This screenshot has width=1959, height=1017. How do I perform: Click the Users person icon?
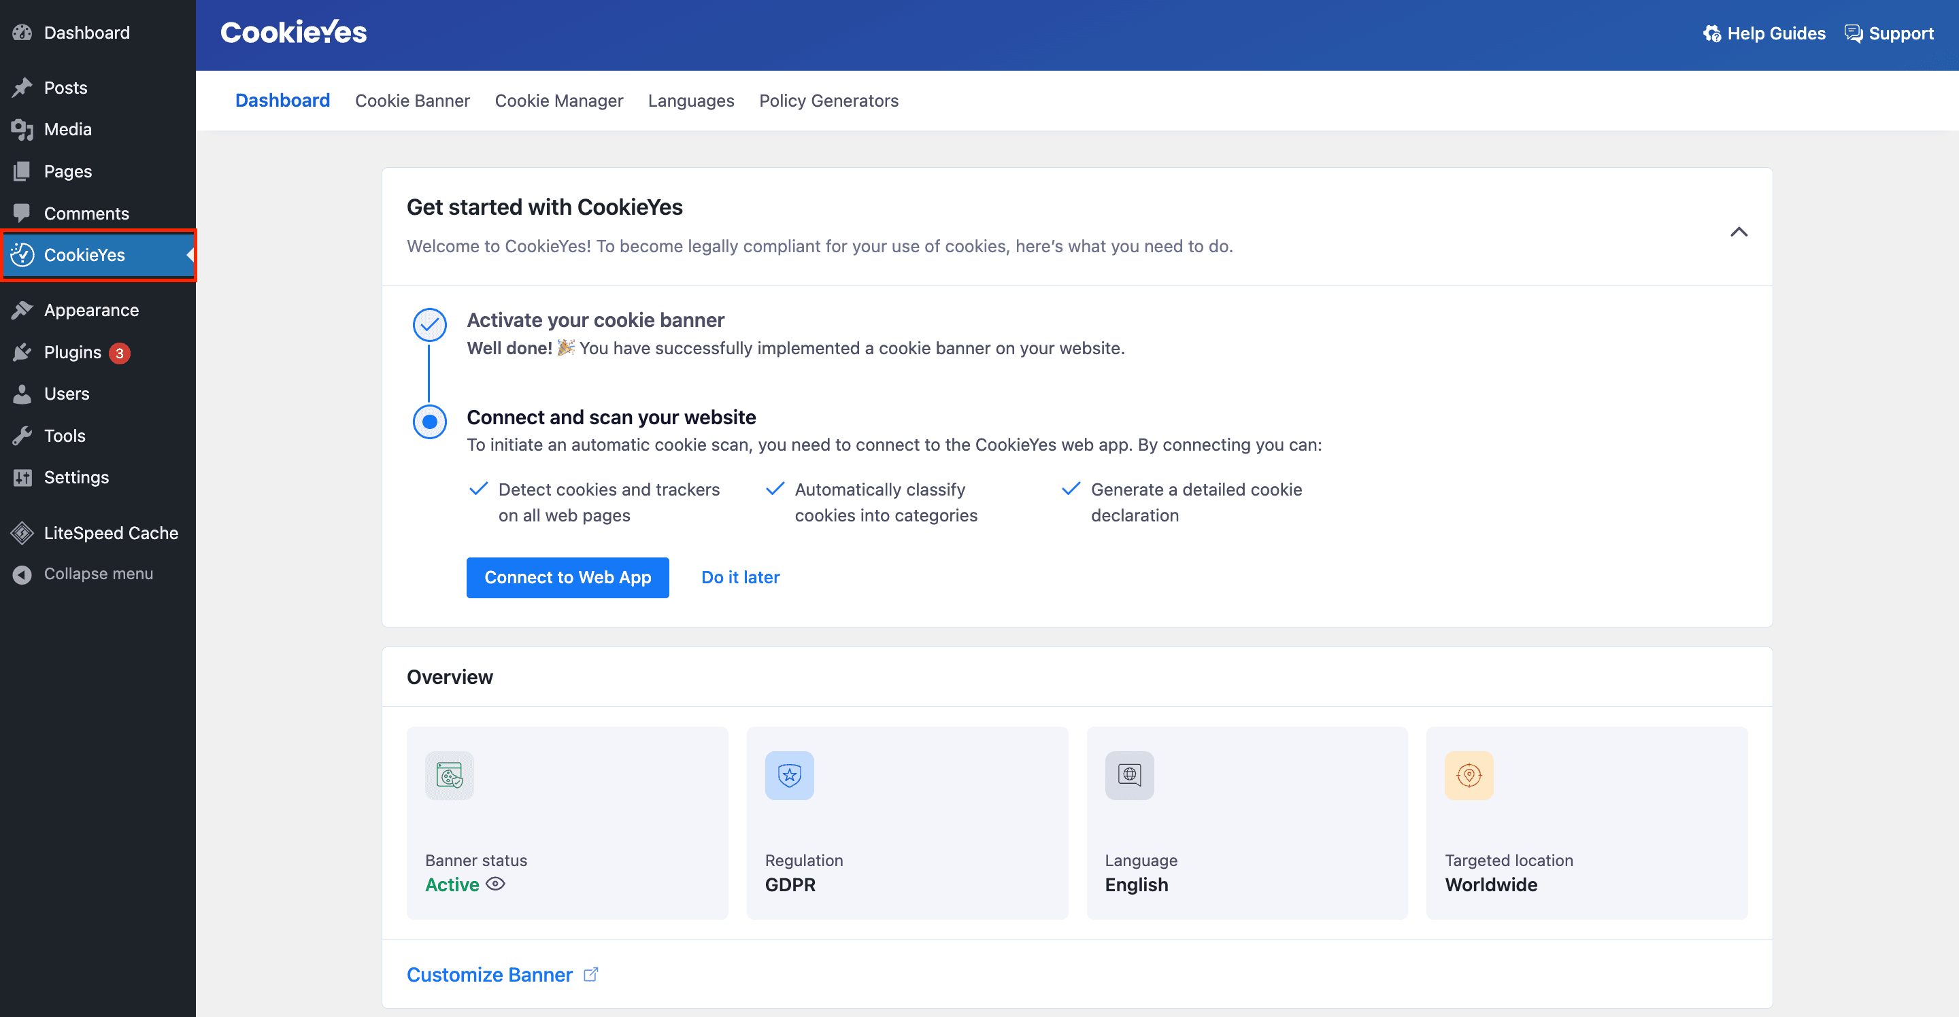[x=22, y=394]
